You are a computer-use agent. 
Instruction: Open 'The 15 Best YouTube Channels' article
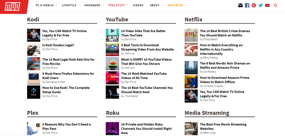[x=147, y=90]
